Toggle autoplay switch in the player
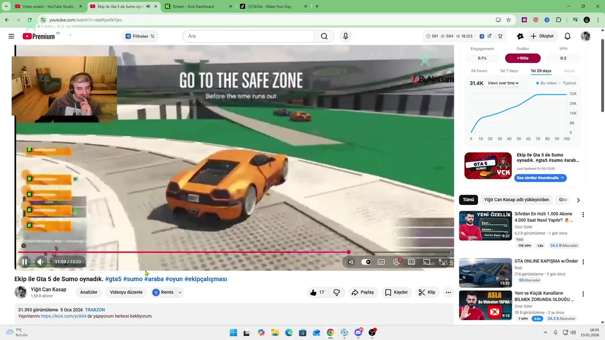605x340 pixels. [366, 262]
